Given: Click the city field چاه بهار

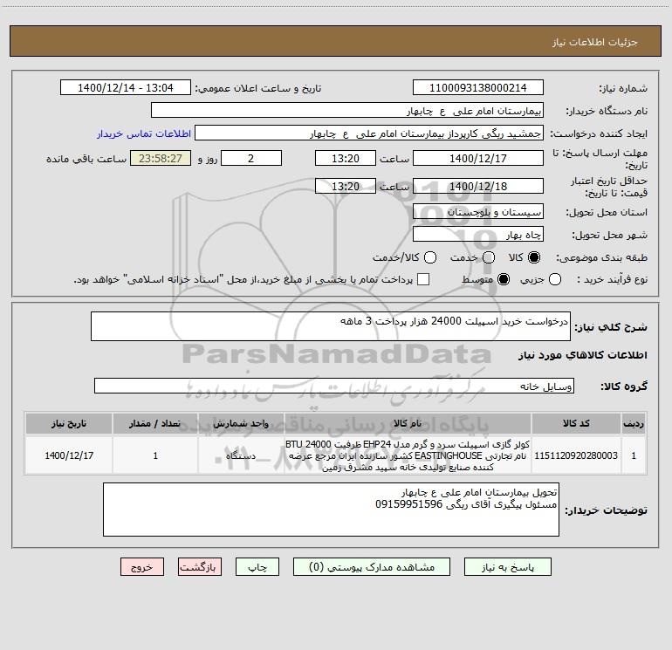Looking at the screenshot, I should 478,235.
